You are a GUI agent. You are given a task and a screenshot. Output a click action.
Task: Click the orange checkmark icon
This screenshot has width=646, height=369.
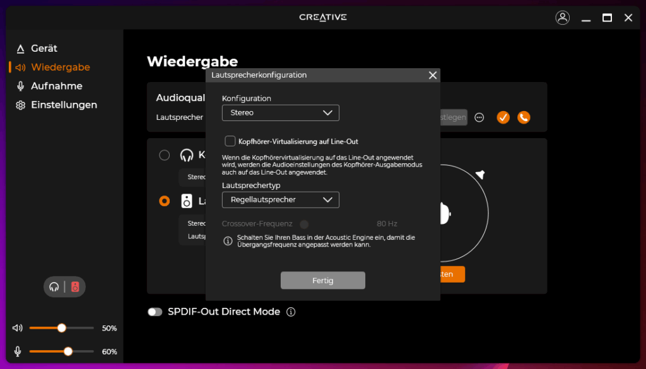(503, 117)
